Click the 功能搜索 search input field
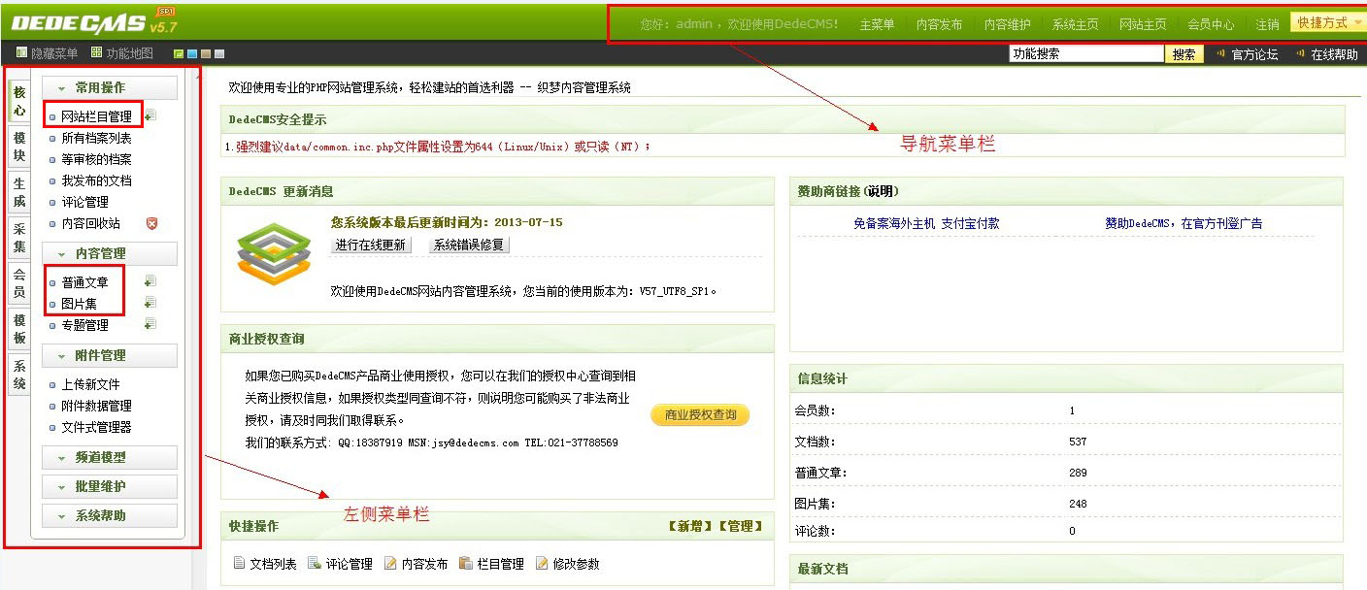The height and width of the screenshot is (590, 1367). [x=1084, y=54]
